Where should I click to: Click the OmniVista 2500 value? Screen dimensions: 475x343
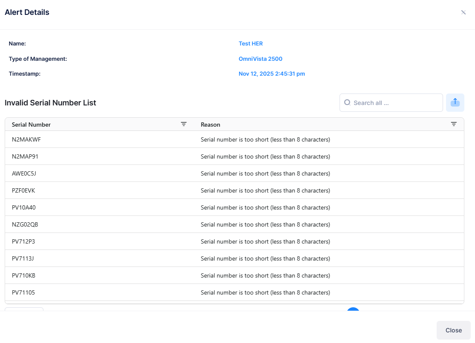coord(260,59)
